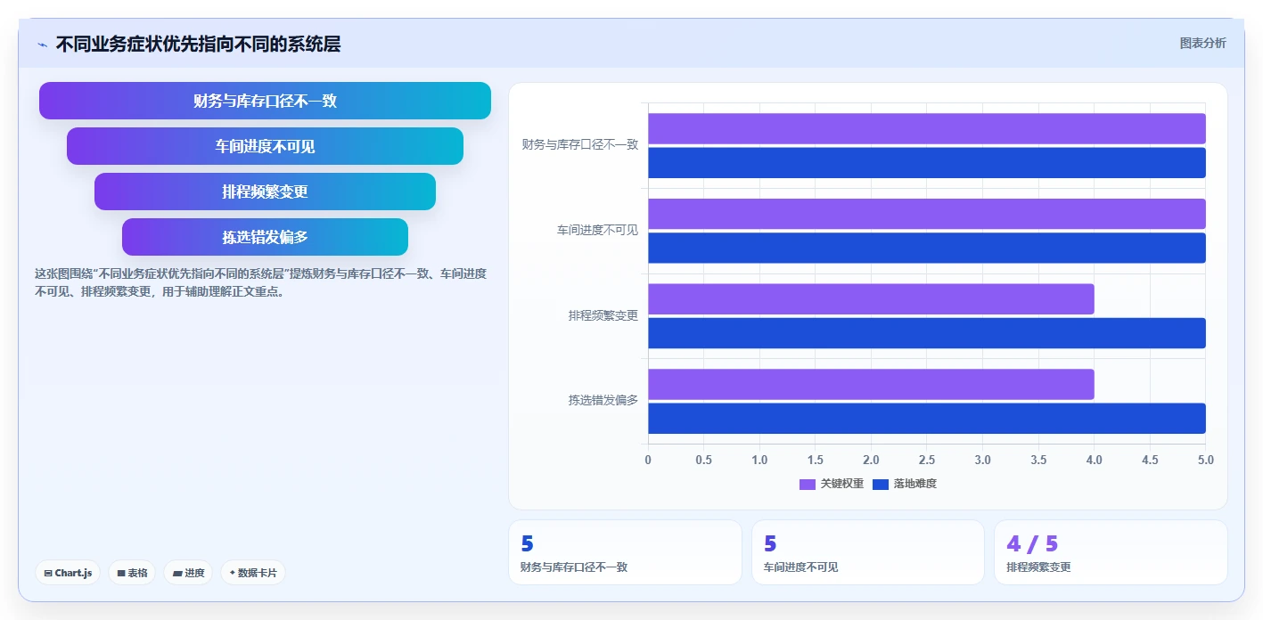Click y-axis label 拣选错发偏多

pyautogui.click(x=603, y=400)
